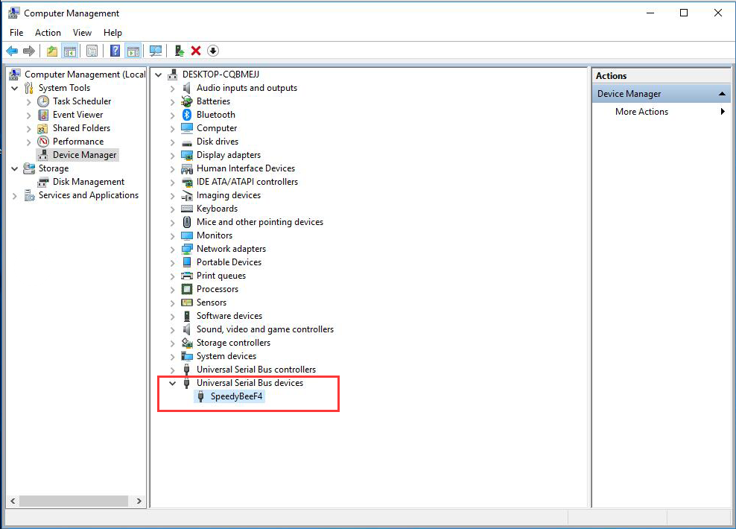Expand the Network adapters category
Image resolution: width=736 pixels, height=529 pixels.
[173, 249]
